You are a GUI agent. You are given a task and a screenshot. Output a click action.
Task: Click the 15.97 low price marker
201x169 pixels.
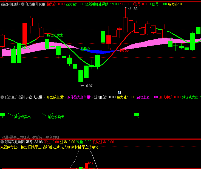[88, 86]
